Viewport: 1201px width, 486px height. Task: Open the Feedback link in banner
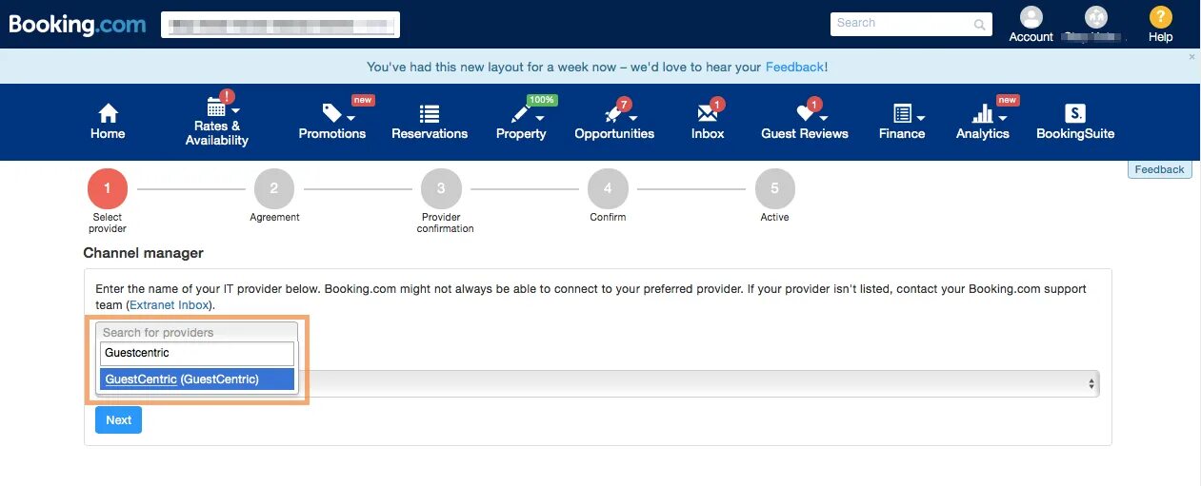(x=794, y=68)
